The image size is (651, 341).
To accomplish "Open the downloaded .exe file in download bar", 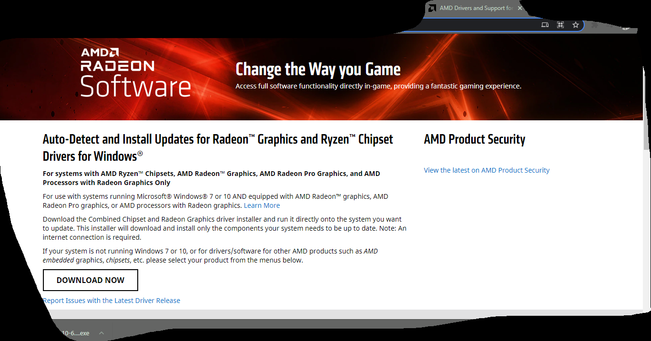I will point(75,333).
